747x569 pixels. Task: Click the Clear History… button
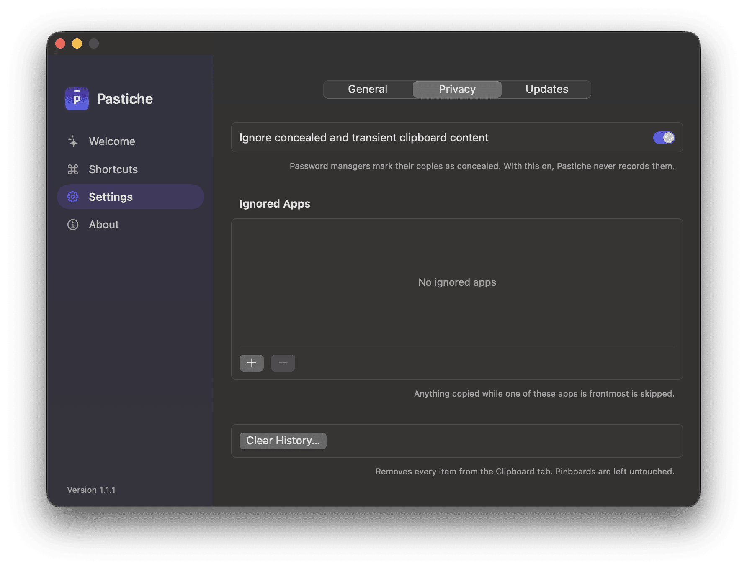pos(283,441)
